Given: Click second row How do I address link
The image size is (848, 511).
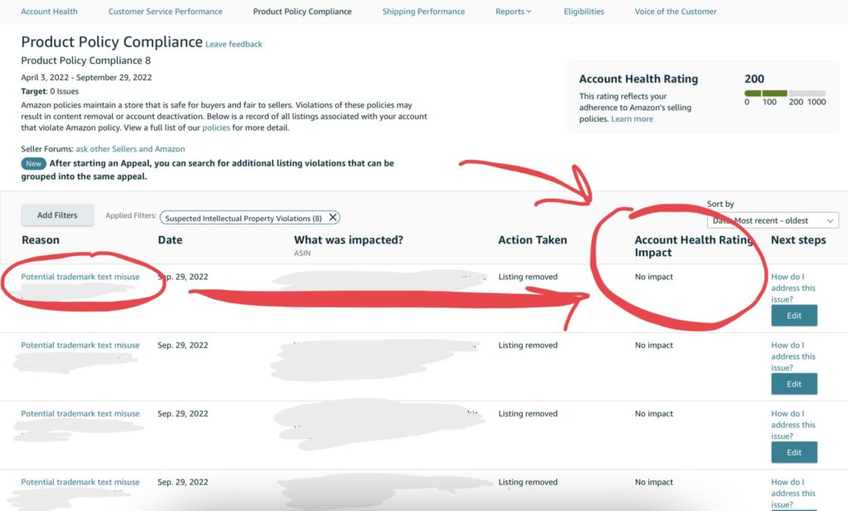Looking at the screenshot, I should point(793,356).
